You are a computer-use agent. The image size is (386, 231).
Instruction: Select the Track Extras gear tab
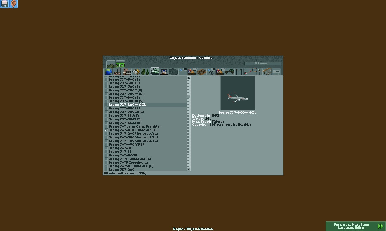pos(211,72)
